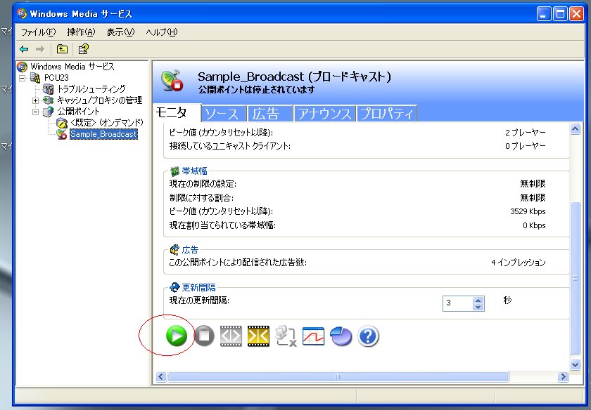Screen dimensions: 591x410
Task: Increase refresh interval with up spinner arrow
Action: (478, 300)
